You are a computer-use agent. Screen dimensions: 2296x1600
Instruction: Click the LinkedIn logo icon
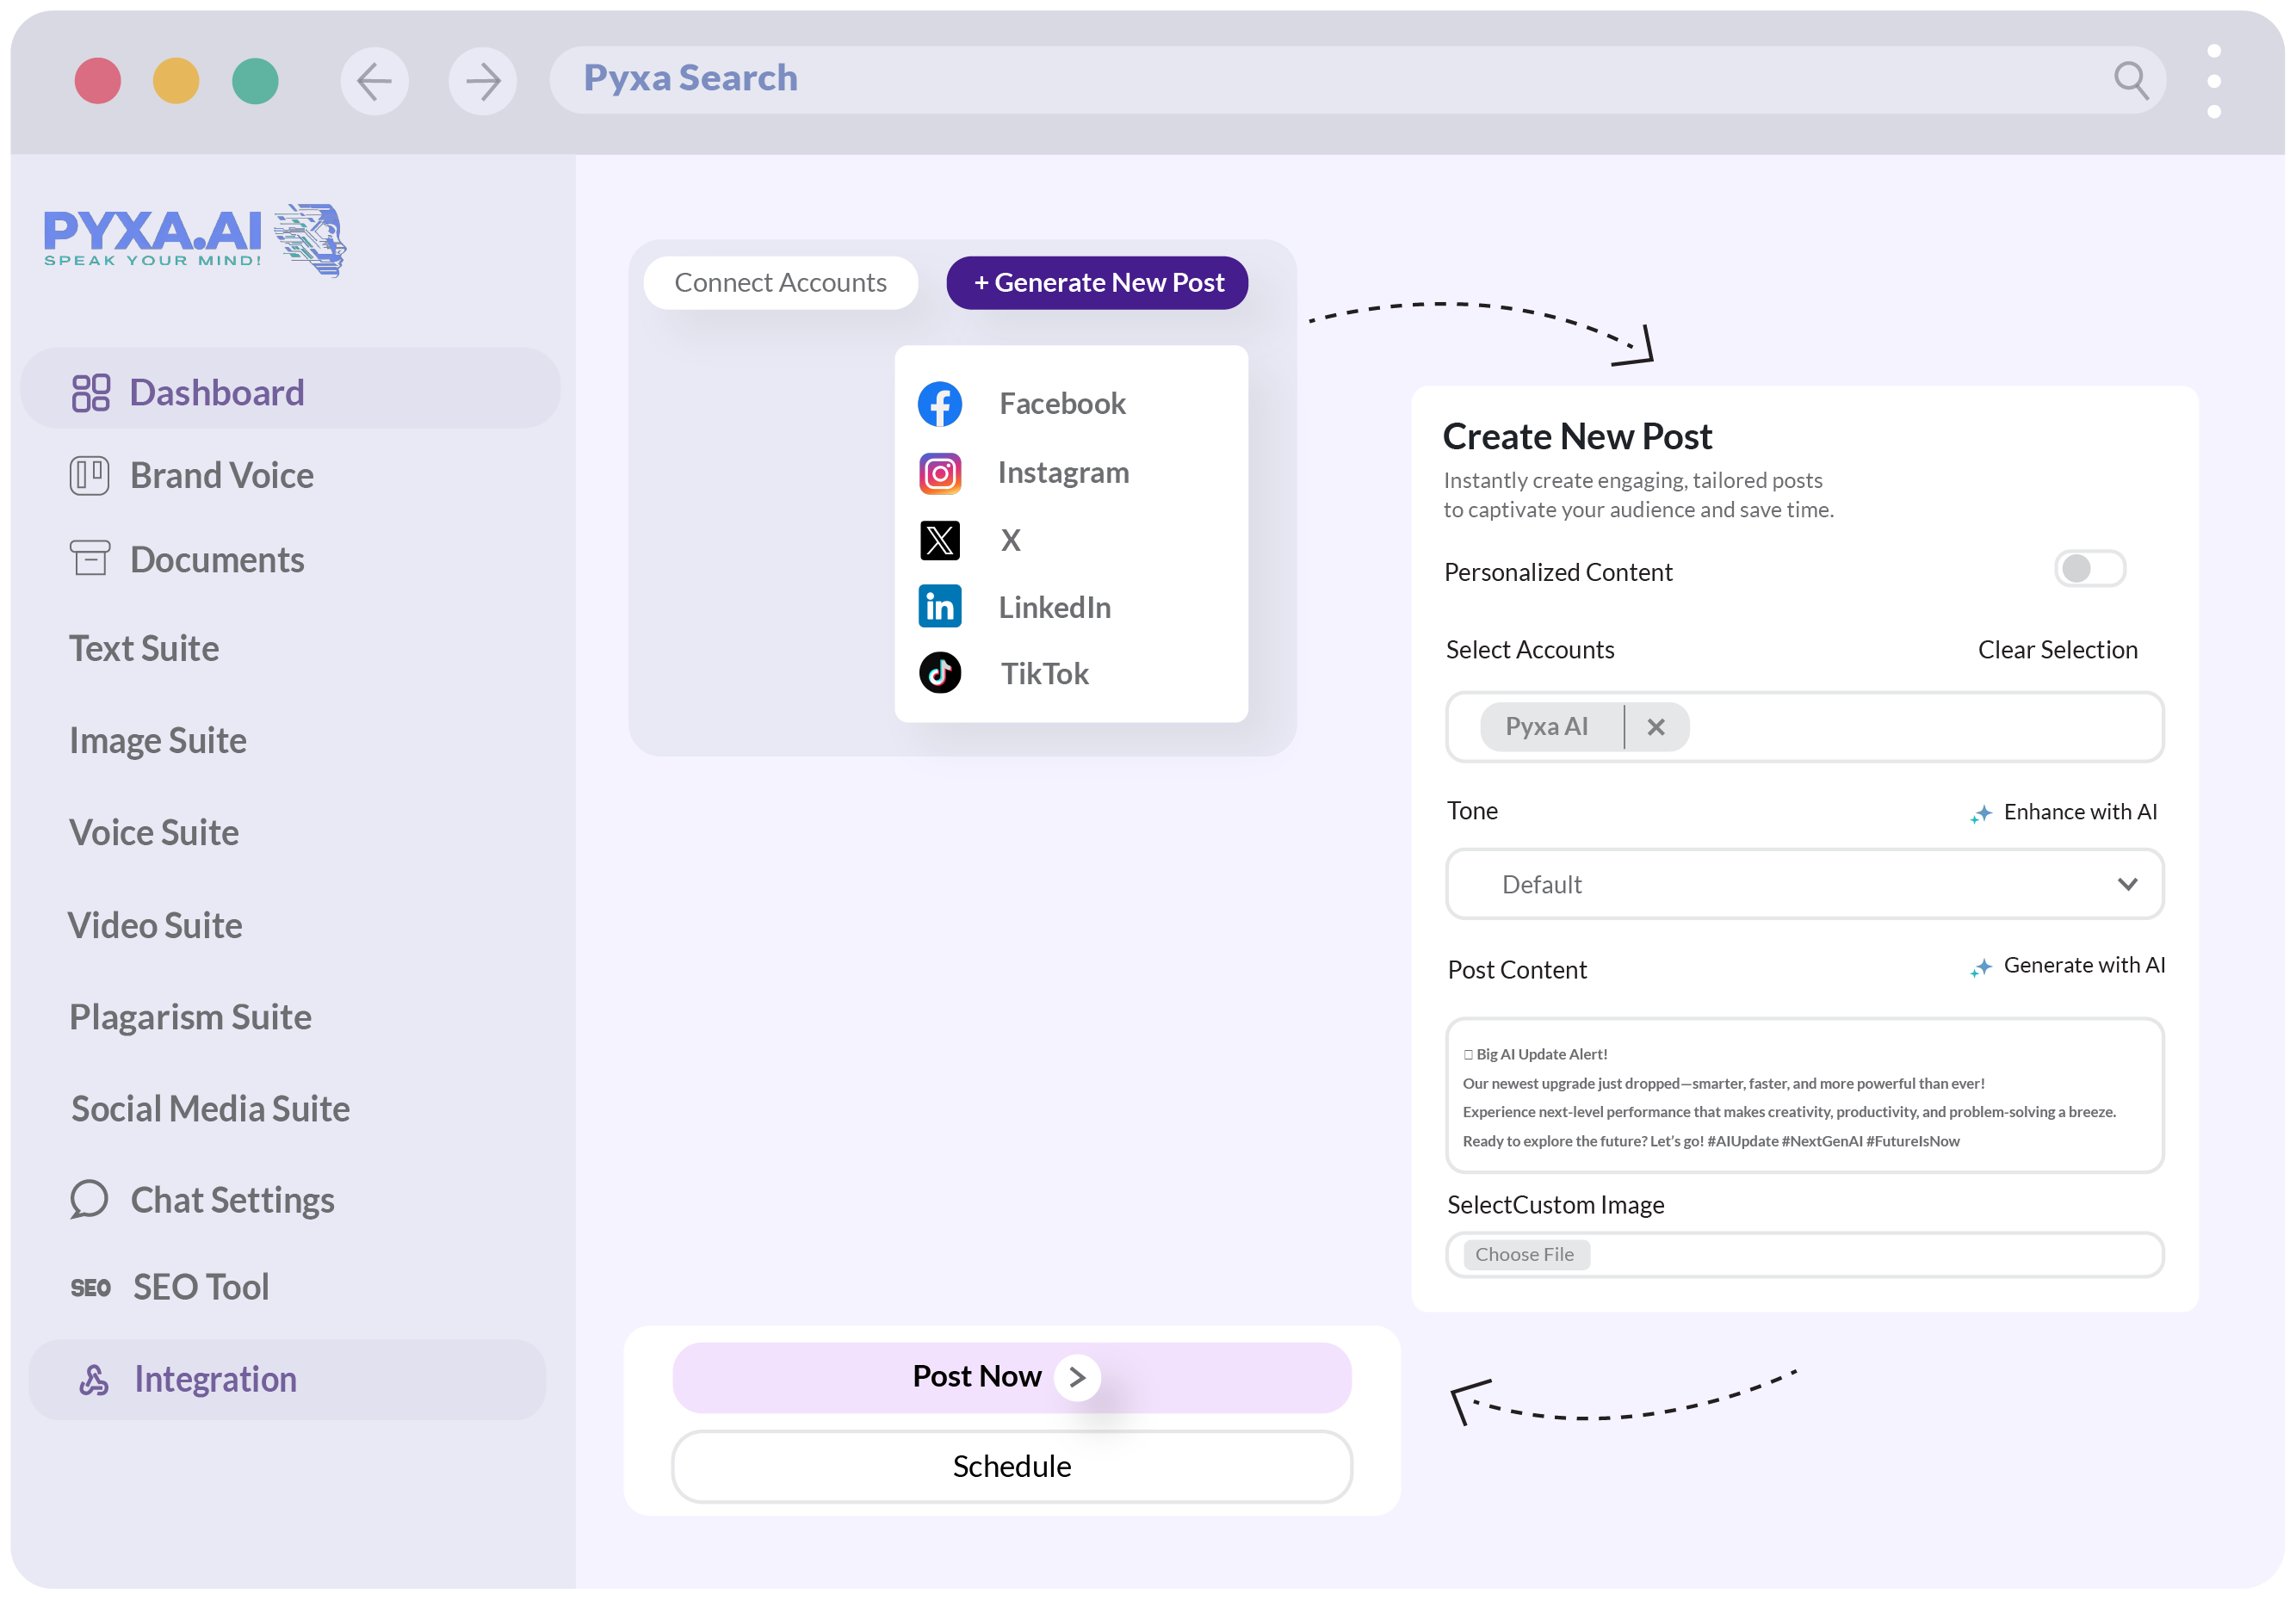click(940, 607)
